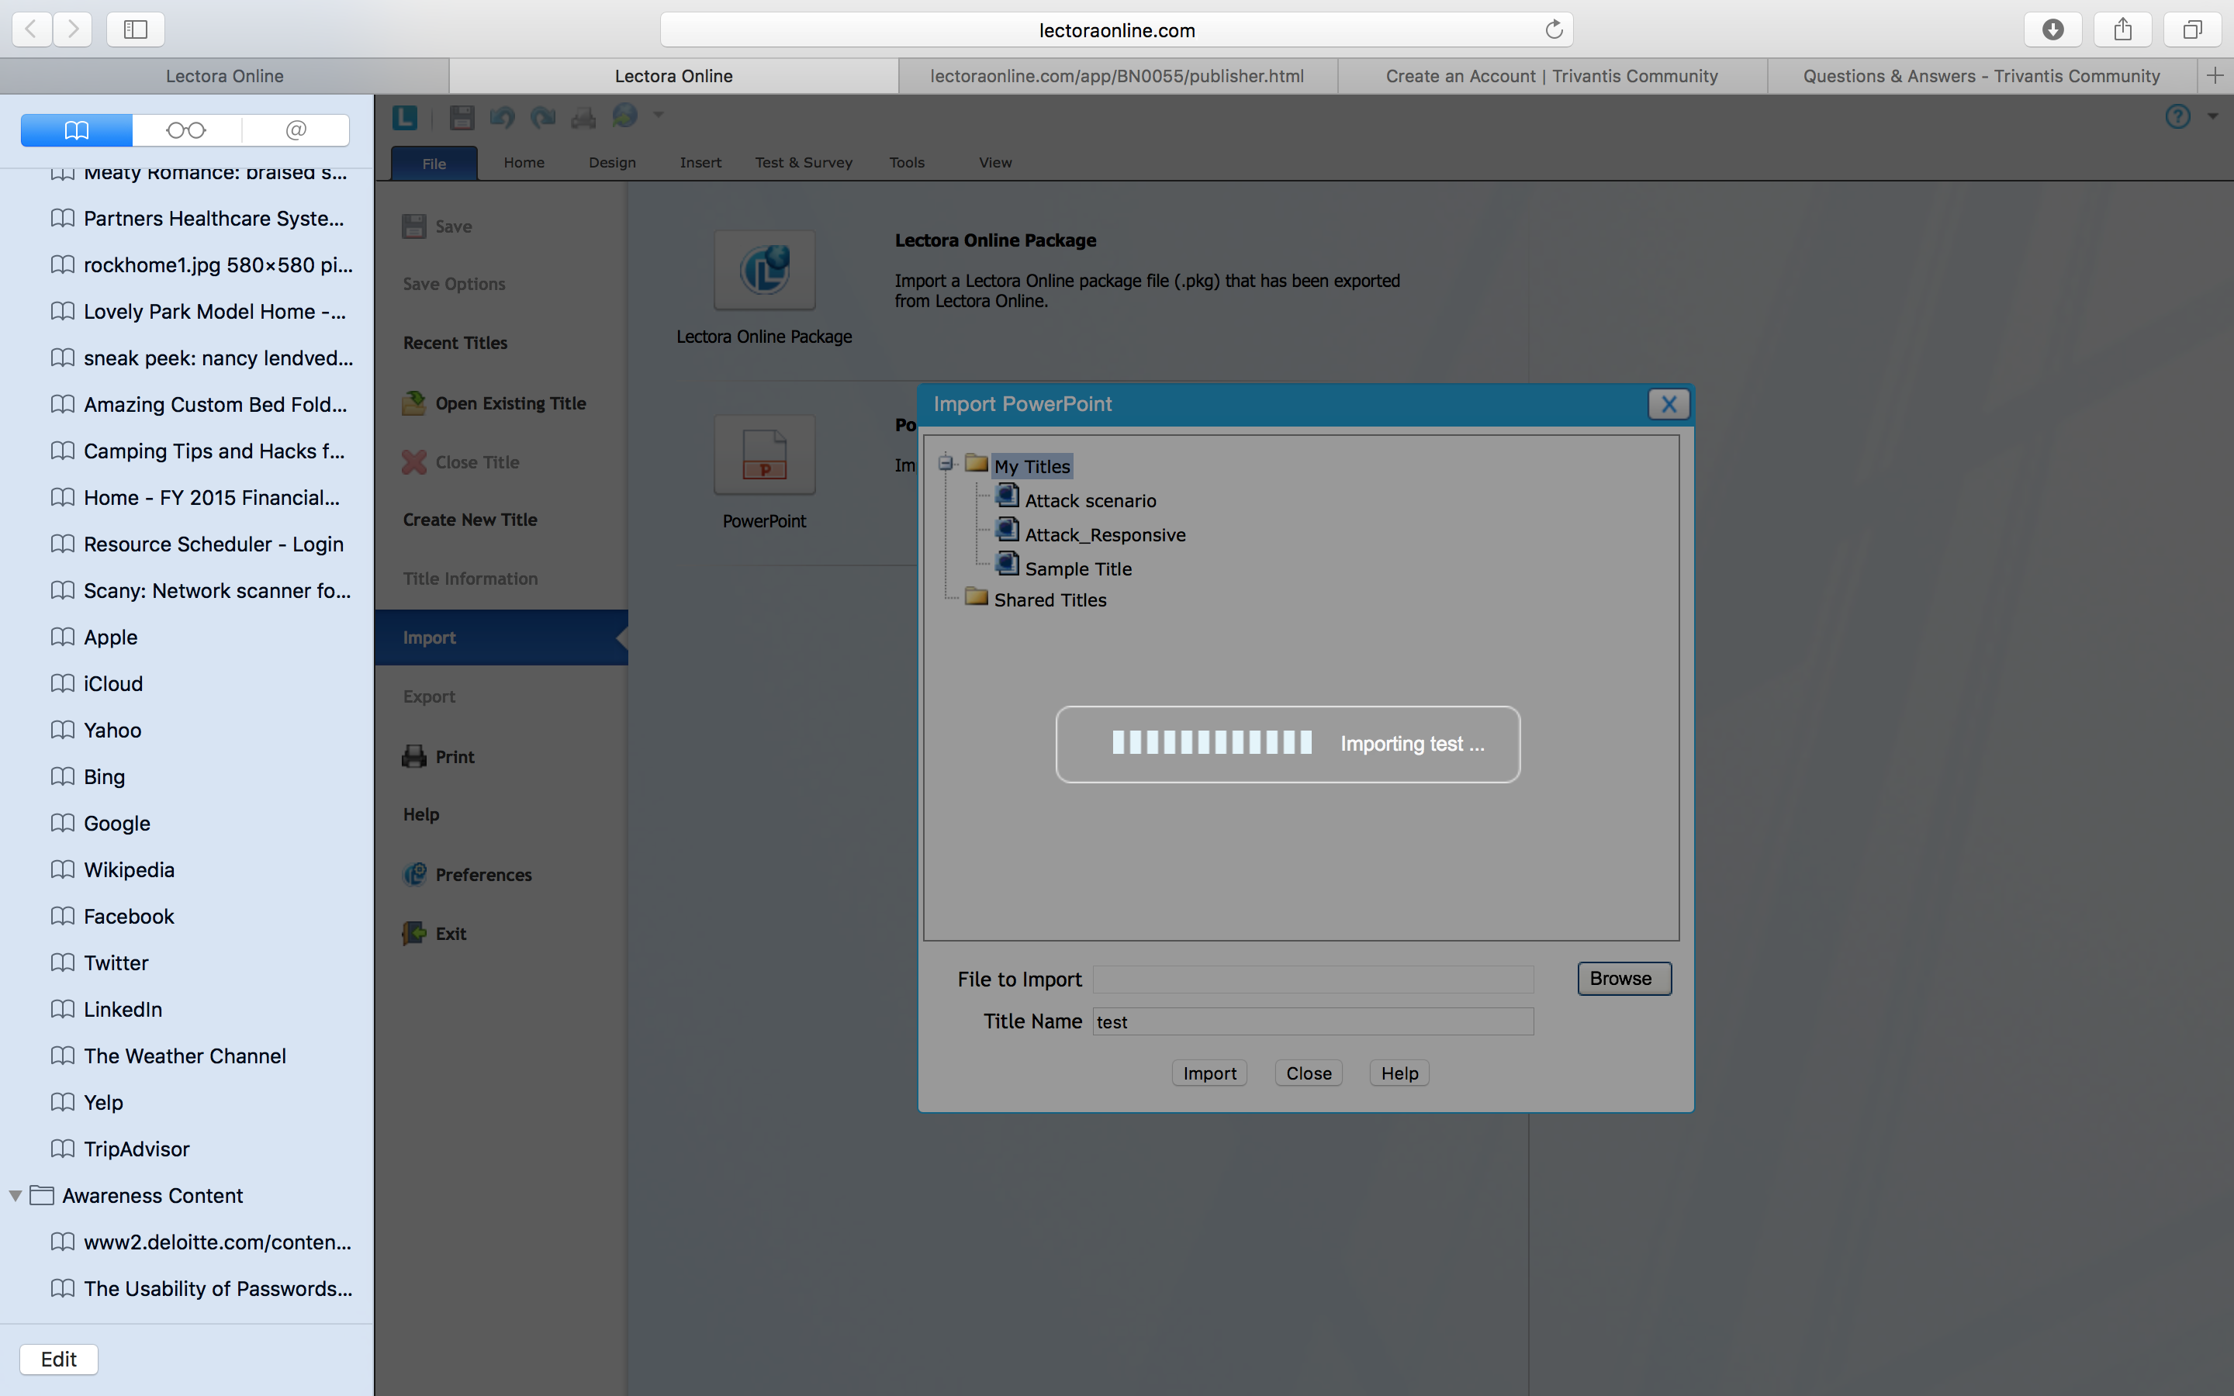Click the Redo arrow toolbar icon
The image size is (2234, 1396).
point(543,117)
